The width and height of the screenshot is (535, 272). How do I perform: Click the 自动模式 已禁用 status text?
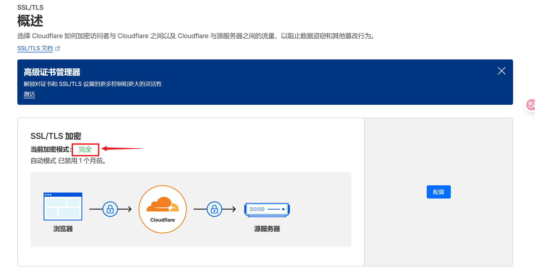coord(68,161)
